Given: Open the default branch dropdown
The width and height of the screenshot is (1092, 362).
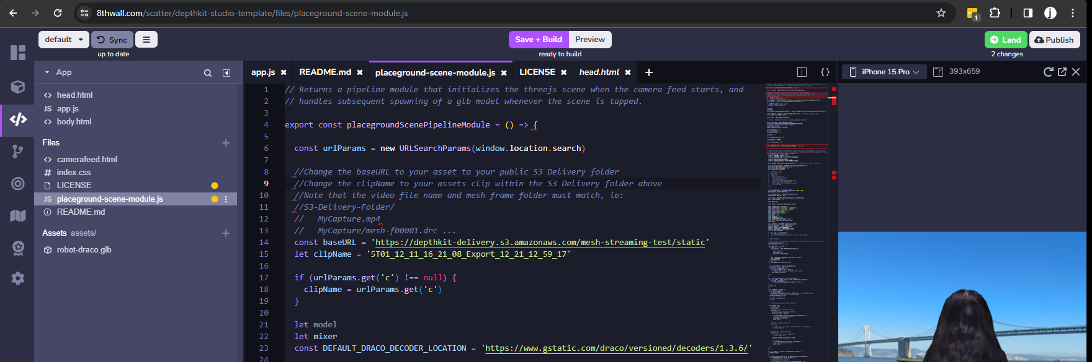Looking at the screenshot, I should 64,40.
